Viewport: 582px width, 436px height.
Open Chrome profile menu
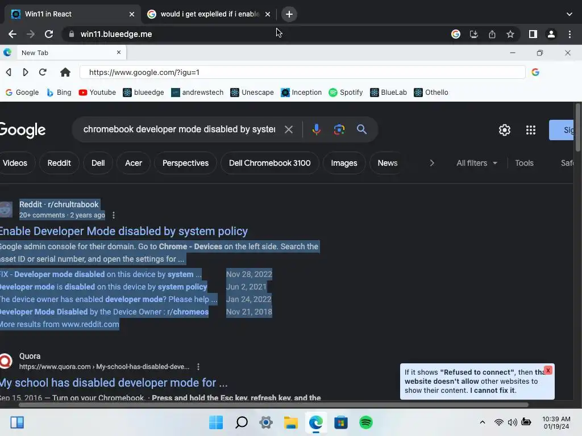pyautogui.click(x=551, y=34)
